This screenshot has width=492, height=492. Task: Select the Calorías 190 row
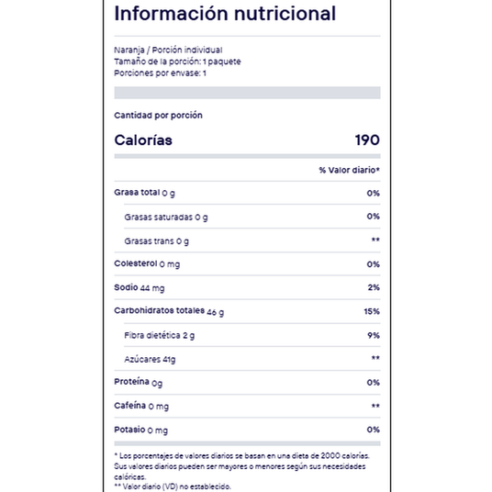(x=247, y=140)
